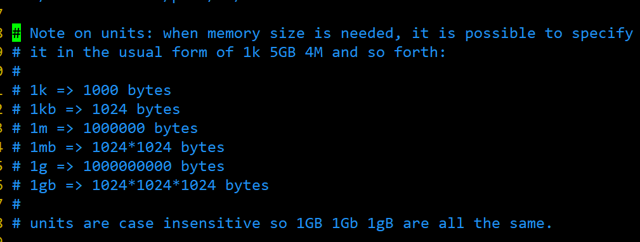
Task: Click '5GB' in the usual form line
Action: click(282, 52)
